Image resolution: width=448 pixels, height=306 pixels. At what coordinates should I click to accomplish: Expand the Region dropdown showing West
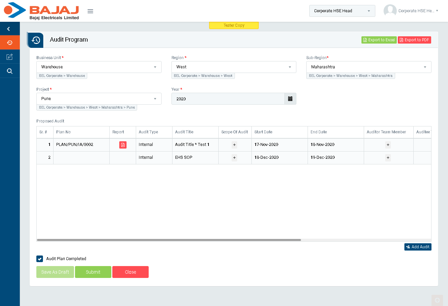(x=234, y=67)
